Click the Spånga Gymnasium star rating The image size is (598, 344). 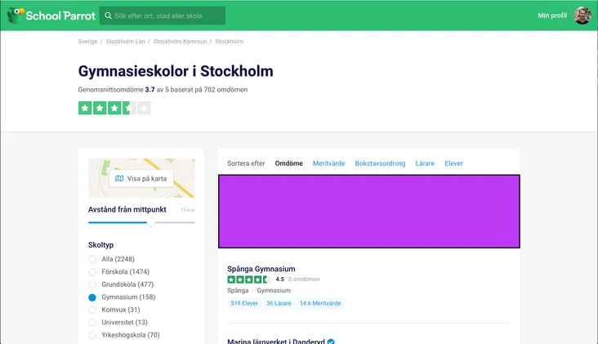(x=249, y=279)
